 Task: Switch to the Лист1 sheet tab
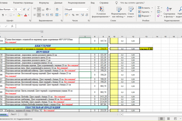(14, 114)
